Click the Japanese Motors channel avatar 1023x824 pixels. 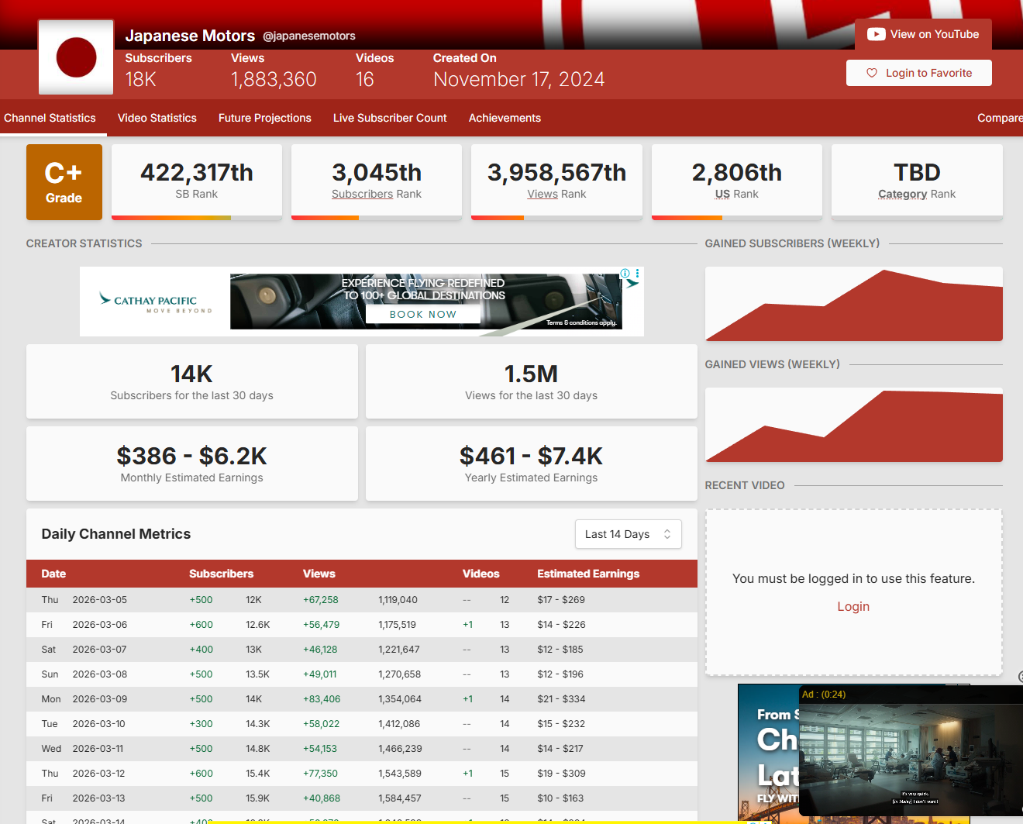click(x=76, y=58)
